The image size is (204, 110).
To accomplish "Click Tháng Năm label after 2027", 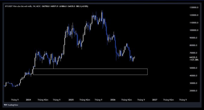I will coord(169,100).
